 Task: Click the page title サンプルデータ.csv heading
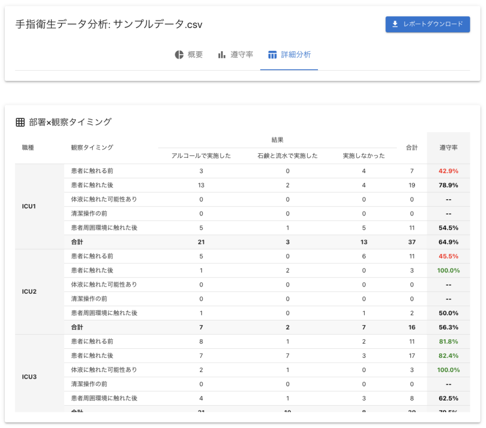point(109,25)
